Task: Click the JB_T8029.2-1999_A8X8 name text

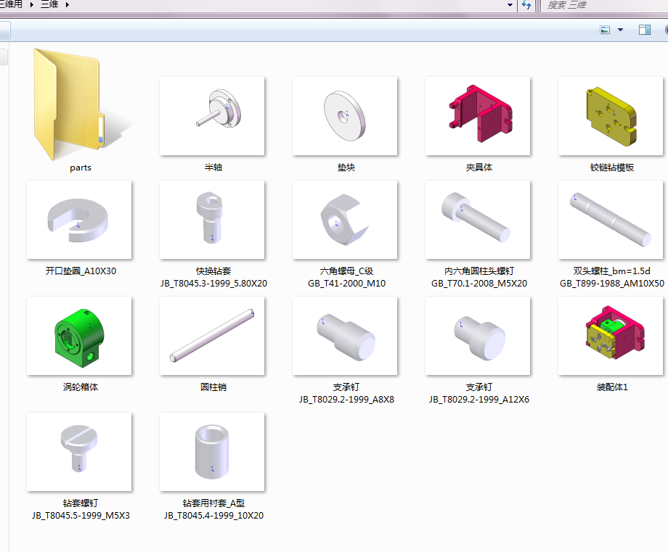Action: coord(347,400)
